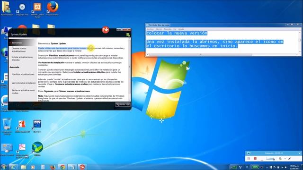Click the line 'el escritorio lo buscamos en inicio.'

click(x=192, y=46)
